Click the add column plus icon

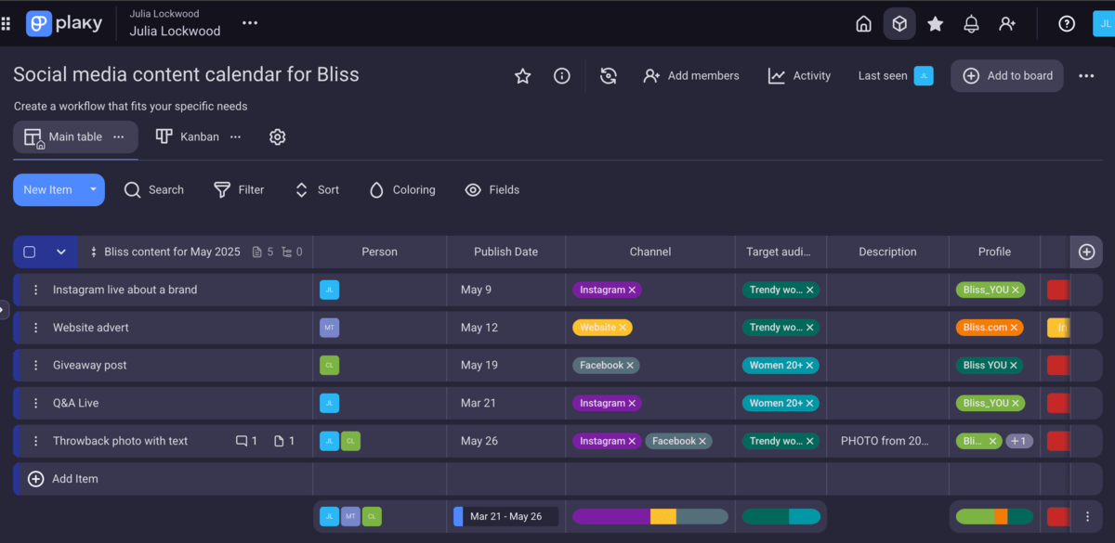(x=1086, y=252)
